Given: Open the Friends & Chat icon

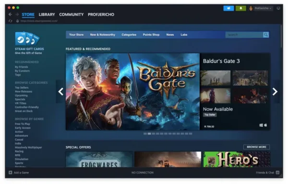Looking at the screenshot, I should coord(277,172).
